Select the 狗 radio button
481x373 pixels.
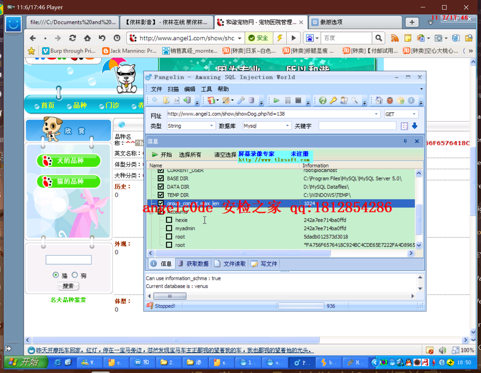pyautogui.click(x=75, y=275)
